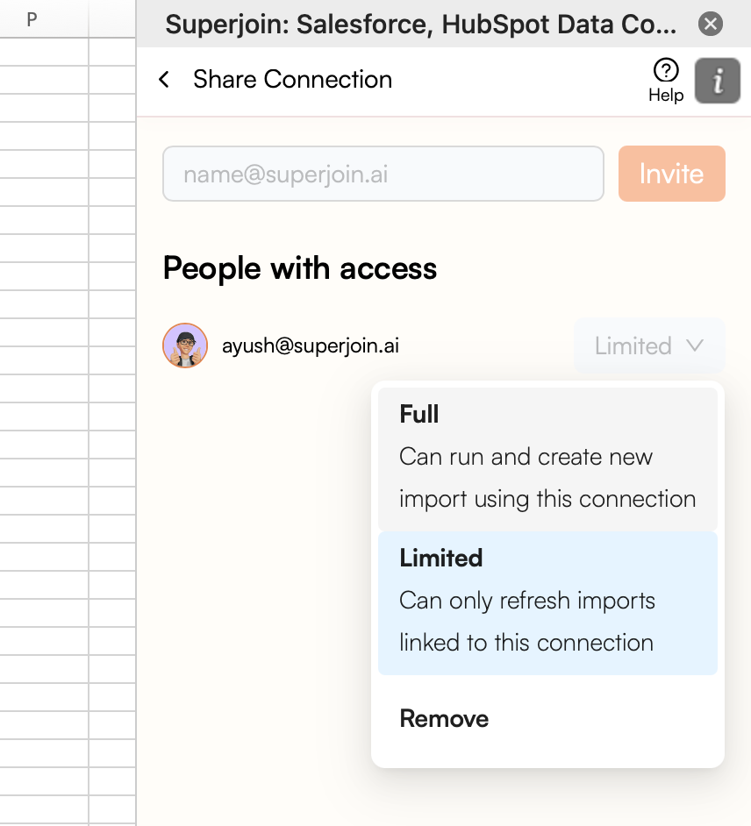Click ayush's avatar picture

(185, 345)
